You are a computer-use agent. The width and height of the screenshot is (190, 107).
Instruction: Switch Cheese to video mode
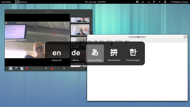point(16,68)
